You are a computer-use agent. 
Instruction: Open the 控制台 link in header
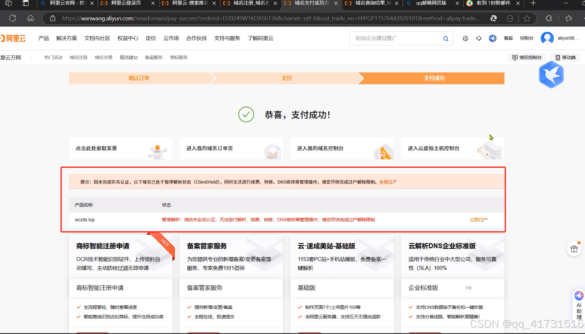point(527,38)
